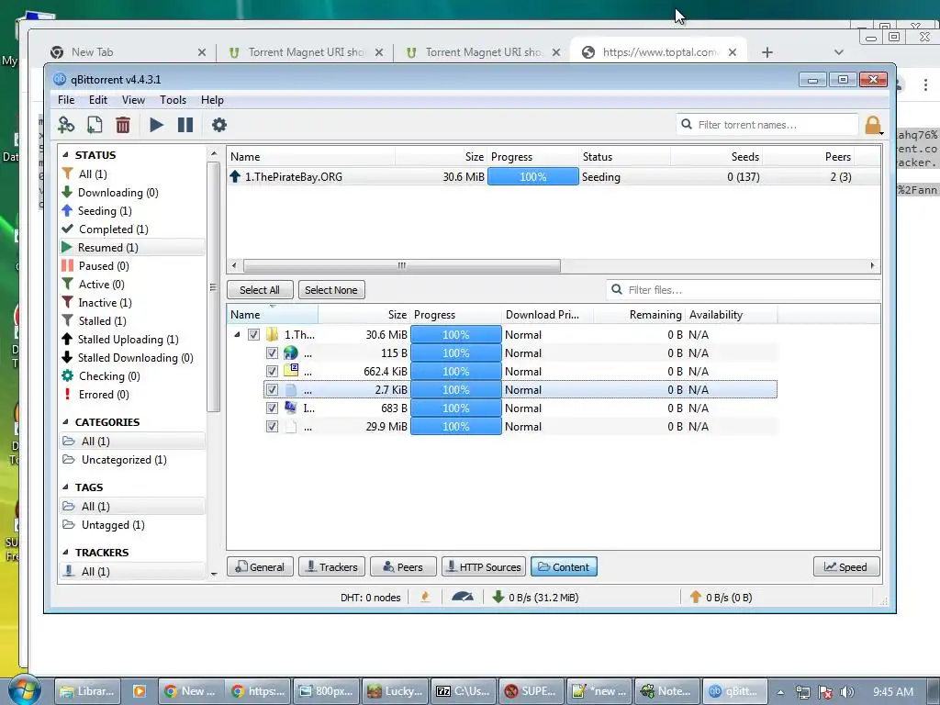Collapse the CATEGORIES sidebar section
The height and width of the screenshot is (705, 940).
point(65,422)
